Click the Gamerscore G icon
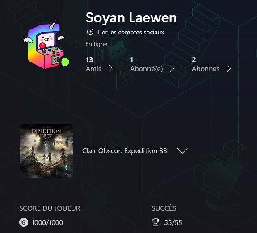The image size is (257, 233). 24,223
